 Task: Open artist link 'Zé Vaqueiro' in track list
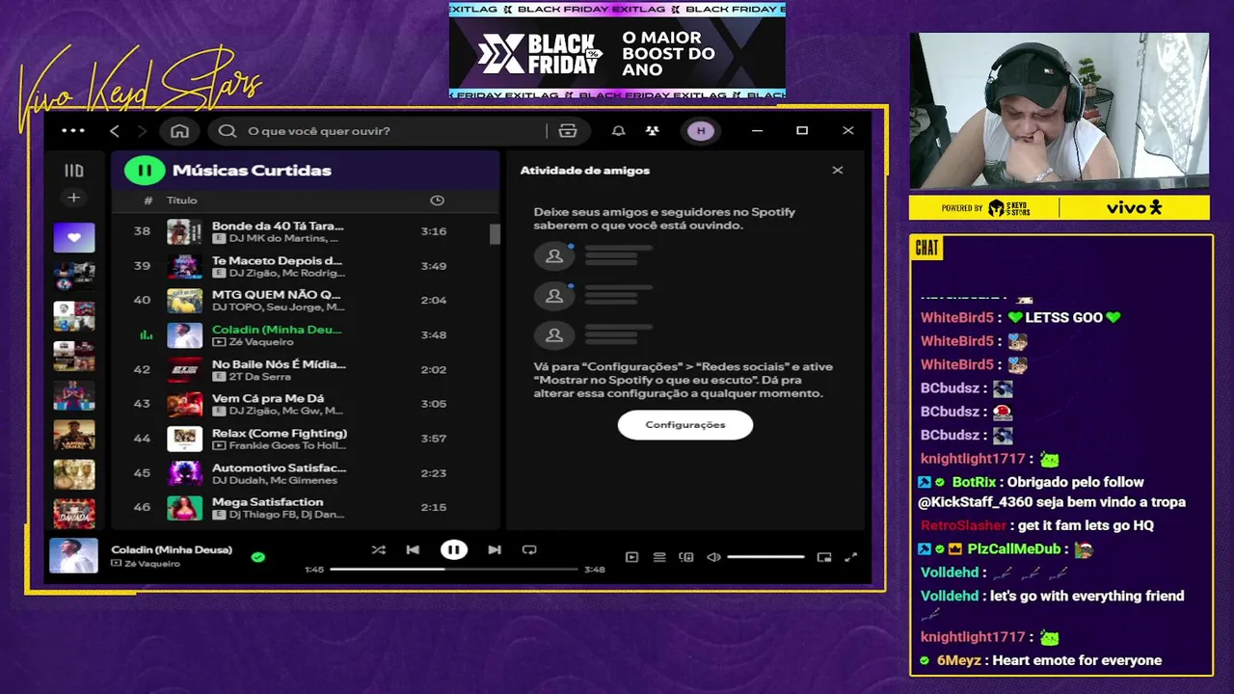[x=261, y=342]
